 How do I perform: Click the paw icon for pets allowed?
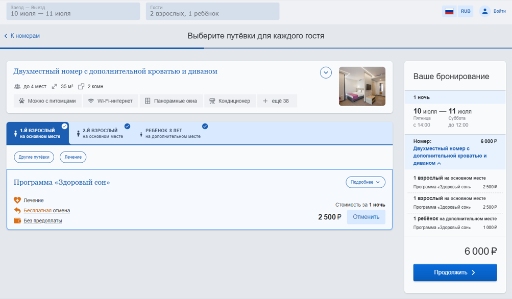21,101
